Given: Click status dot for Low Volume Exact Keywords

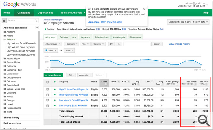Looking at the screenshot, I should [x=55, y=106].
